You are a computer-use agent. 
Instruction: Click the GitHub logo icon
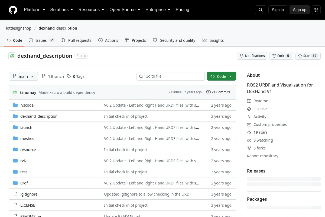click(x=13, y=10)
